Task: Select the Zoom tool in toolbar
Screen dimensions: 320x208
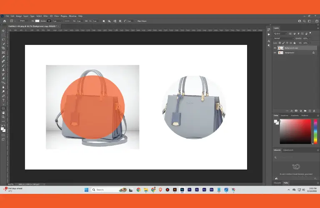Action: point(3,117)
